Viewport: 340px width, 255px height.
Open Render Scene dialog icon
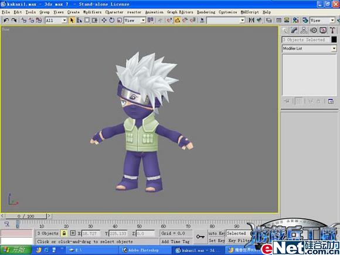[305, 21]
